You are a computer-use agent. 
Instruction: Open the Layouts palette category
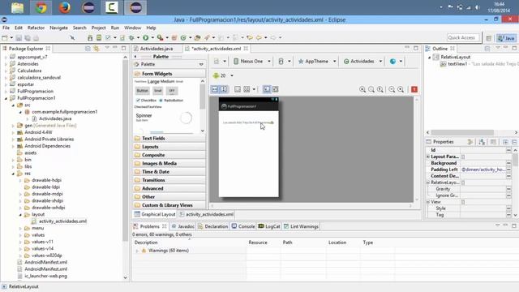(x=169, y=147)
